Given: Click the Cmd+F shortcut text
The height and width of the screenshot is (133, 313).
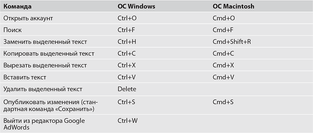Looking at the screenshot, I should click(x=223, y=30).
